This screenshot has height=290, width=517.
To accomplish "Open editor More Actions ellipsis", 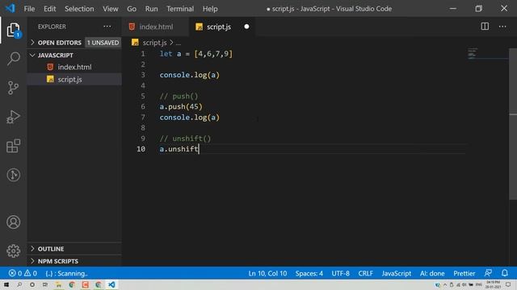I will click(x=502, y=27).
